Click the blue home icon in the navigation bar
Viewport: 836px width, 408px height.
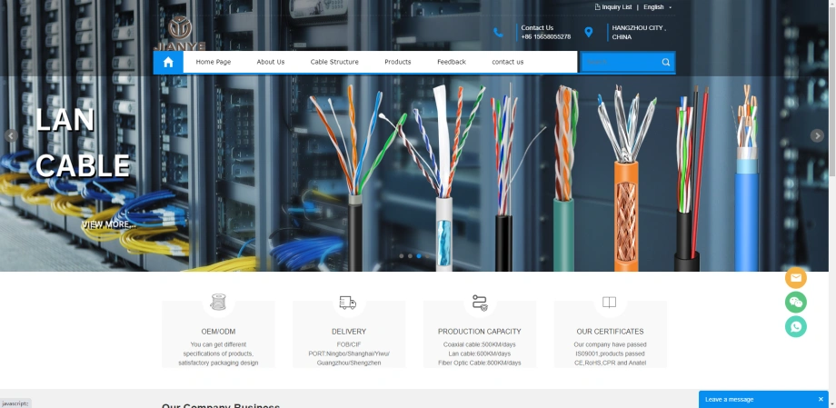168,62
